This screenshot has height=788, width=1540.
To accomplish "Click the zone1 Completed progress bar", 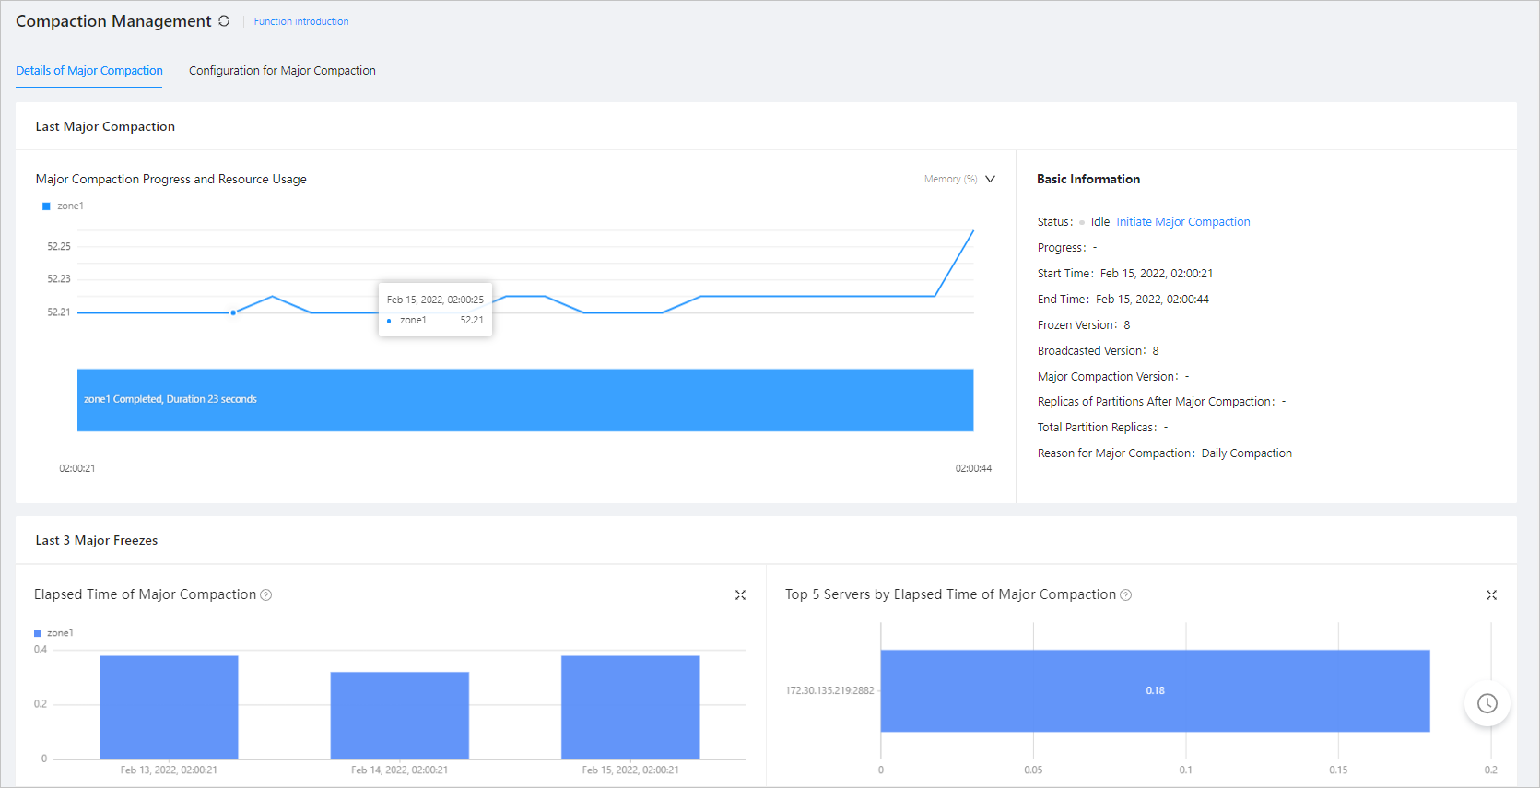I will click(x=525, y=400).
